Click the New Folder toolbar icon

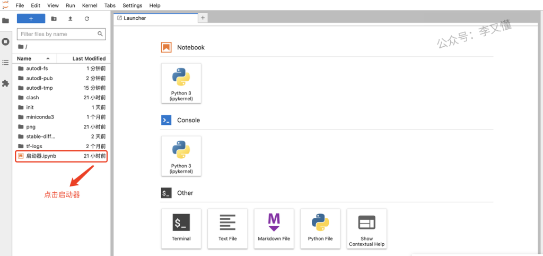(x=54, y=19)
